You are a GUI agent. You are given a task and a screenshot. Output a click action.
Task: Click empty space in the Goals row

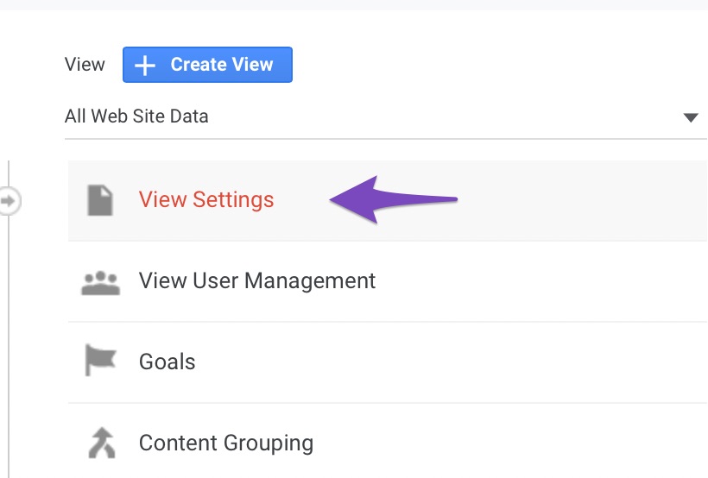coord(475,362)
